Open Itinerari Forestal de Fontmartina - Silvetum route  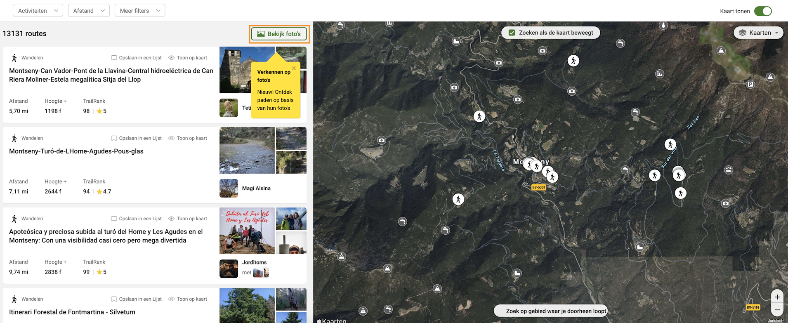(x=72, y=312)
